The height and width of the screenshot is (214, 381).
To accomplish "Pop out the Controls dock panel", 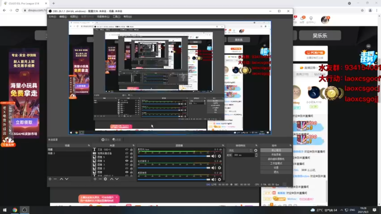I will [291, 146].
